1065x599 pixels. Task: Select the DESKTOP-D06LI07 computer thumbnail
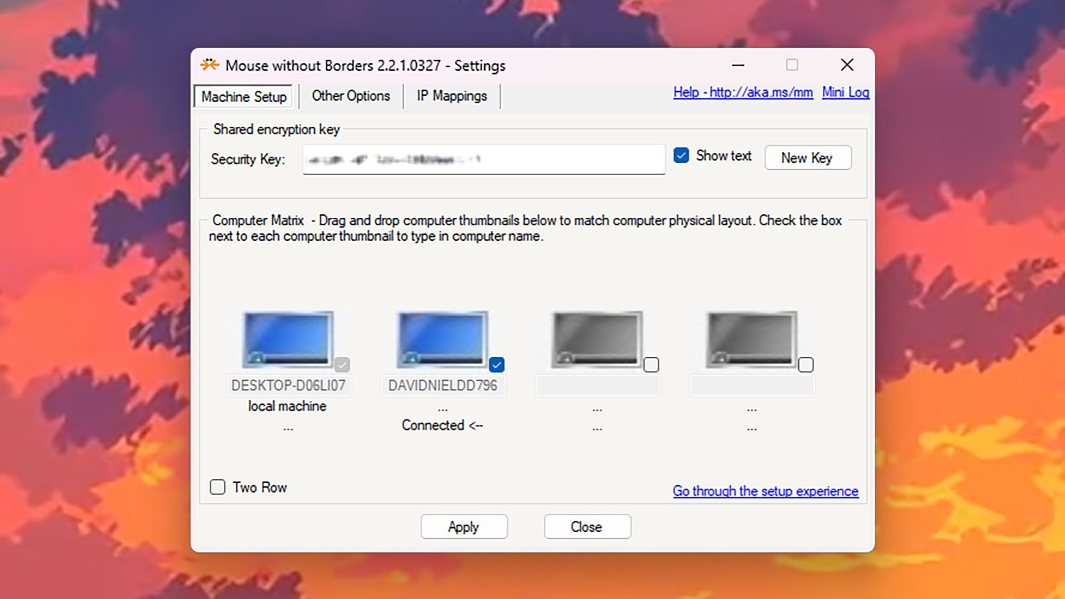pos(288,340)
